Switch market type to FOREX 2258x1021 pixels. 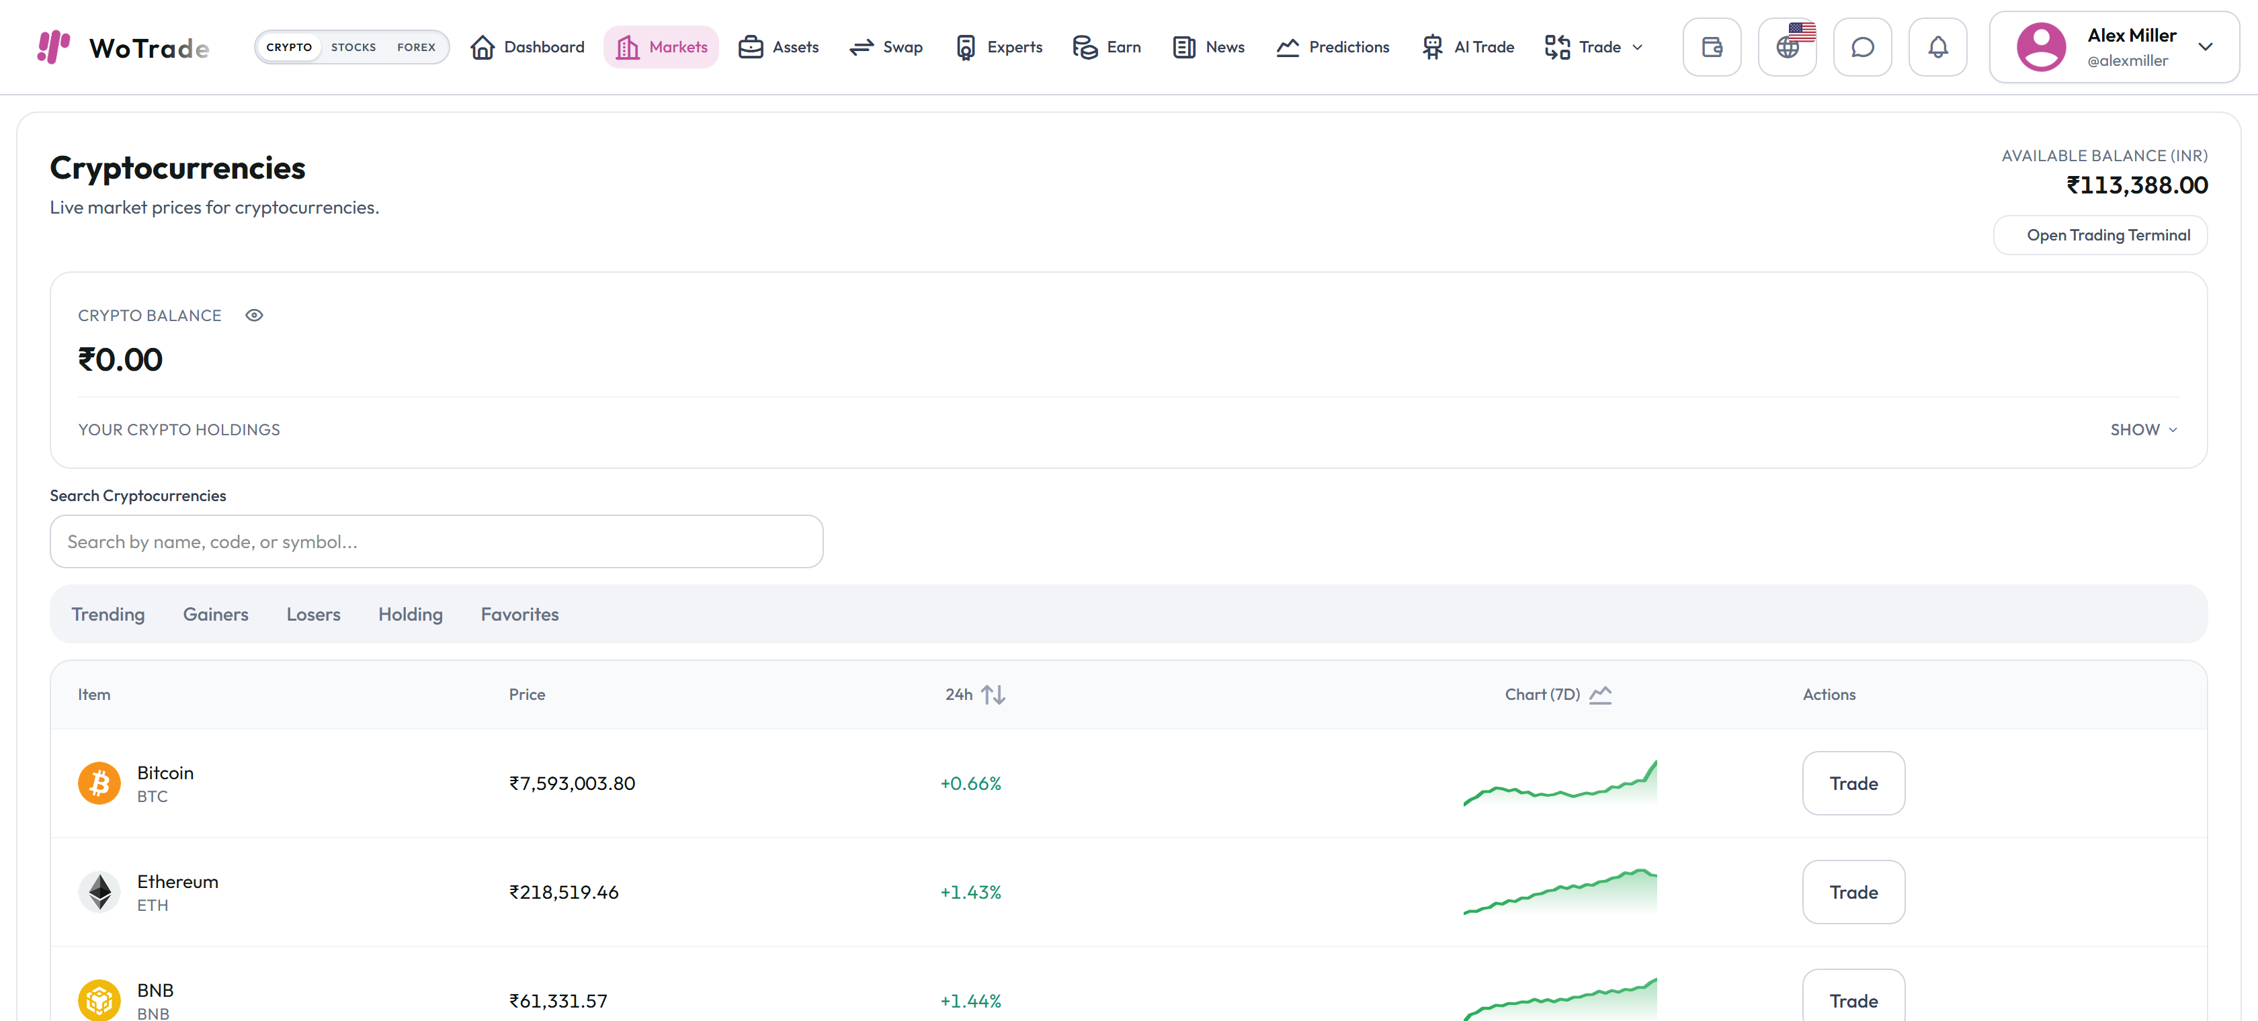click(417, 47)
